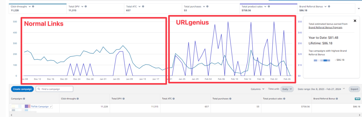
Task: Click the Export button
Action: [x=354, y=89]
